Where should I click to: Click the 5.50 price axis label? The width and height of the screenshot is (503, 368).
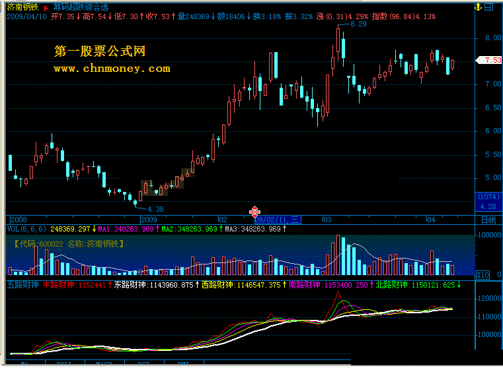pyautogui.click(x=493, y=154)
